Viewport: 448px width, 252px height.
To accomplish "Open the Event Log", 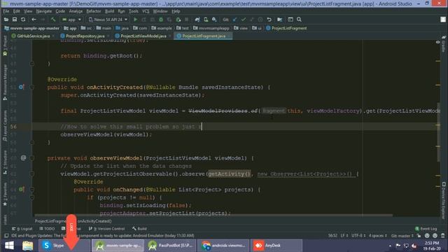I will click(x=426, y=229).
